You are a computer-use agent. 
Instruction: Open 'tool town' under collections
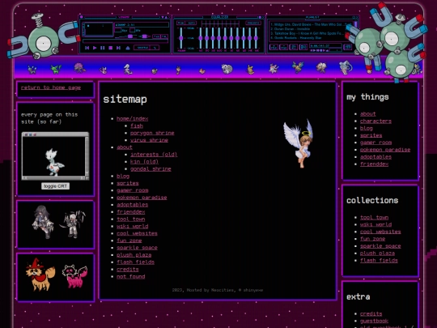tap(374, 217)
